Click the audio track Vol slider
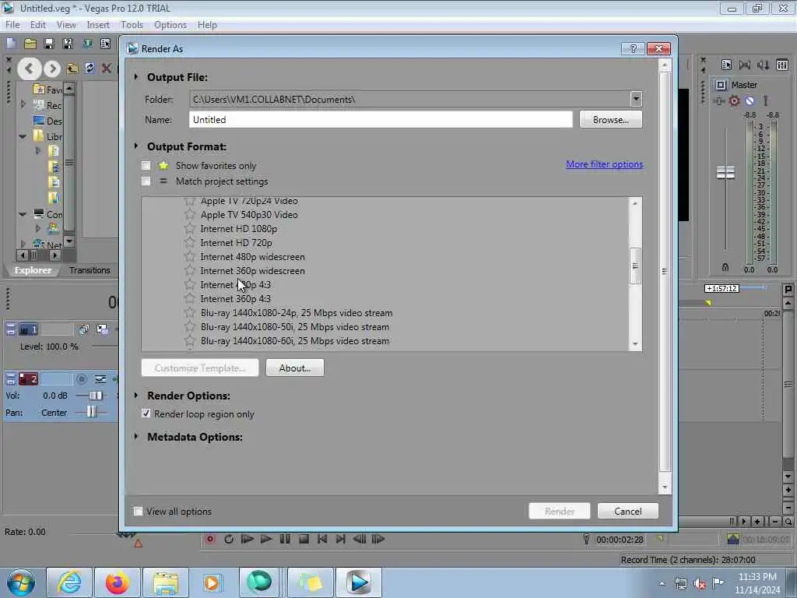Screen dimensions: 797x598 tap(95, 395)
